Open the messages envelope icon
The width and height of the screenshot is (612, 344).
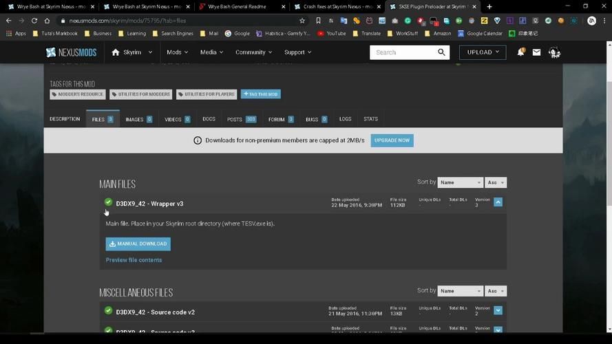536,52
